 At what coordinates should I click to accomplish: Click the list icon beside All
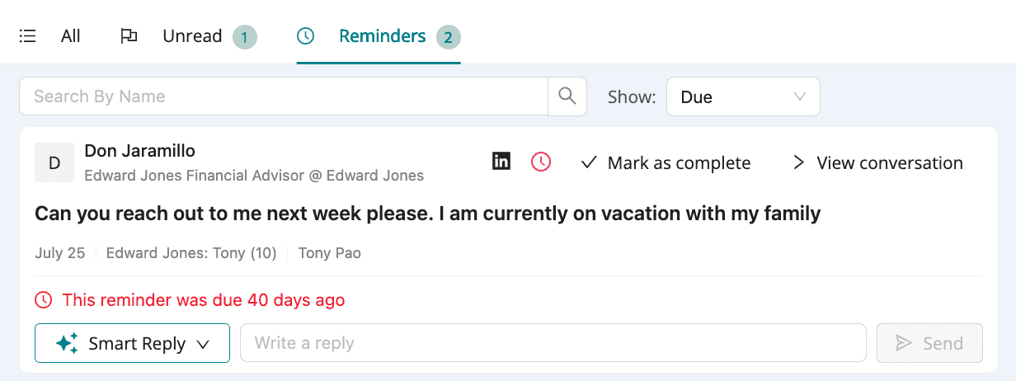[x=28, y=36]
